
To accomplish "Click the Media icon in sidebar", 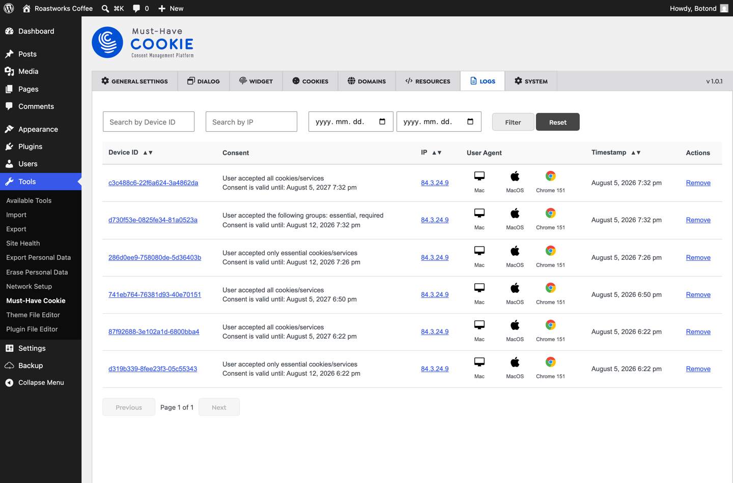I will click(x=9, y=71).
